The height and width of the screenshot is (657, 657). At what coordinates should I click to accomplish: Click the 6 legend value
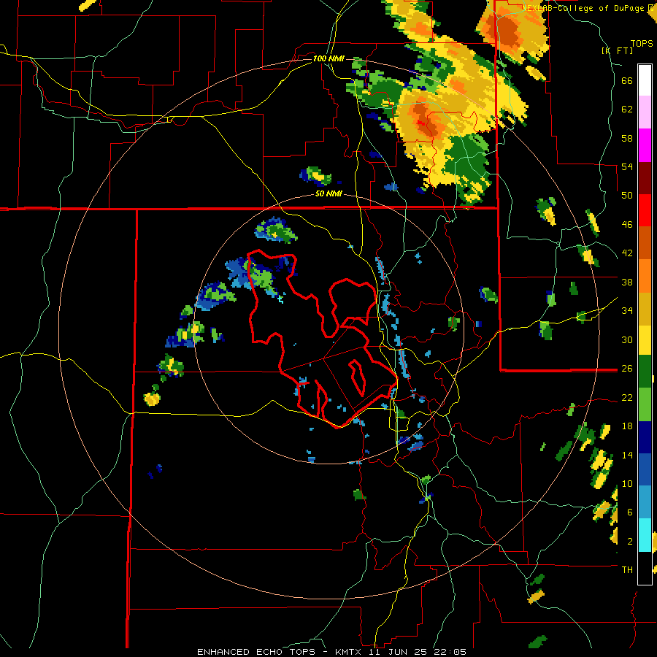[630, 512]
